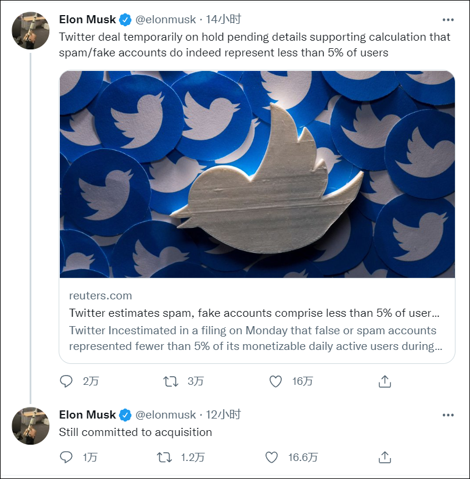
Task: Retweet the Twitter deal on hold tweet
Action: point(171,381)
